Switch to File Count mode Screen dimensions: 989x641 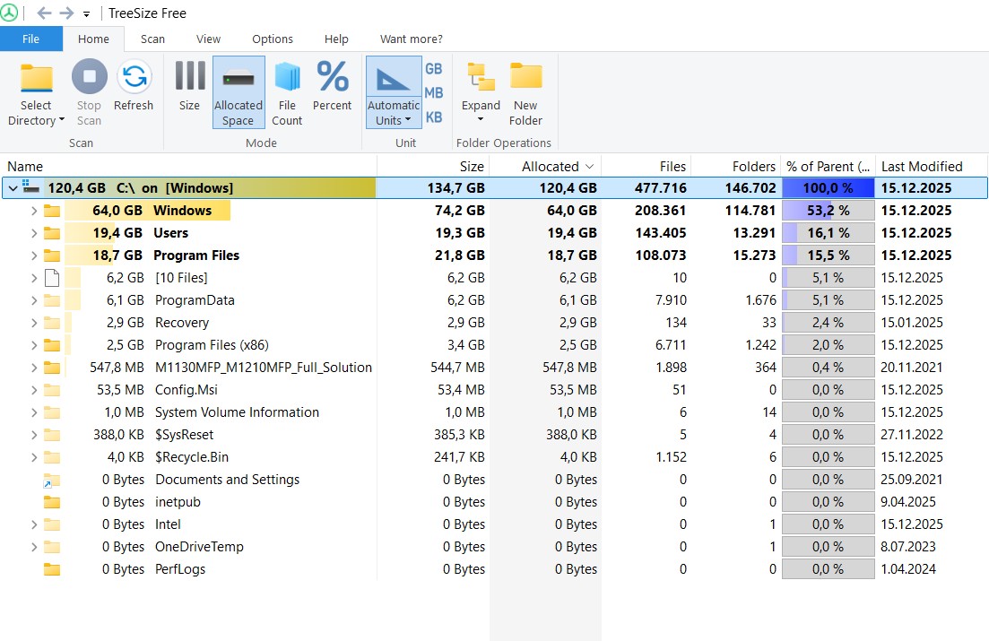pyautogui.click(x=287, y=93)
